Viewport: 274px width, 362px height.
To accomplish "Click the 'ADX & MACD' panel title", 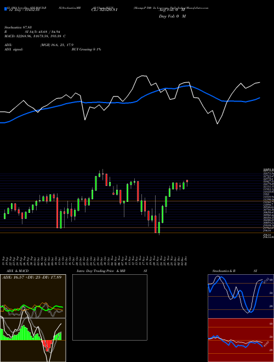I will tap(18, 271).
